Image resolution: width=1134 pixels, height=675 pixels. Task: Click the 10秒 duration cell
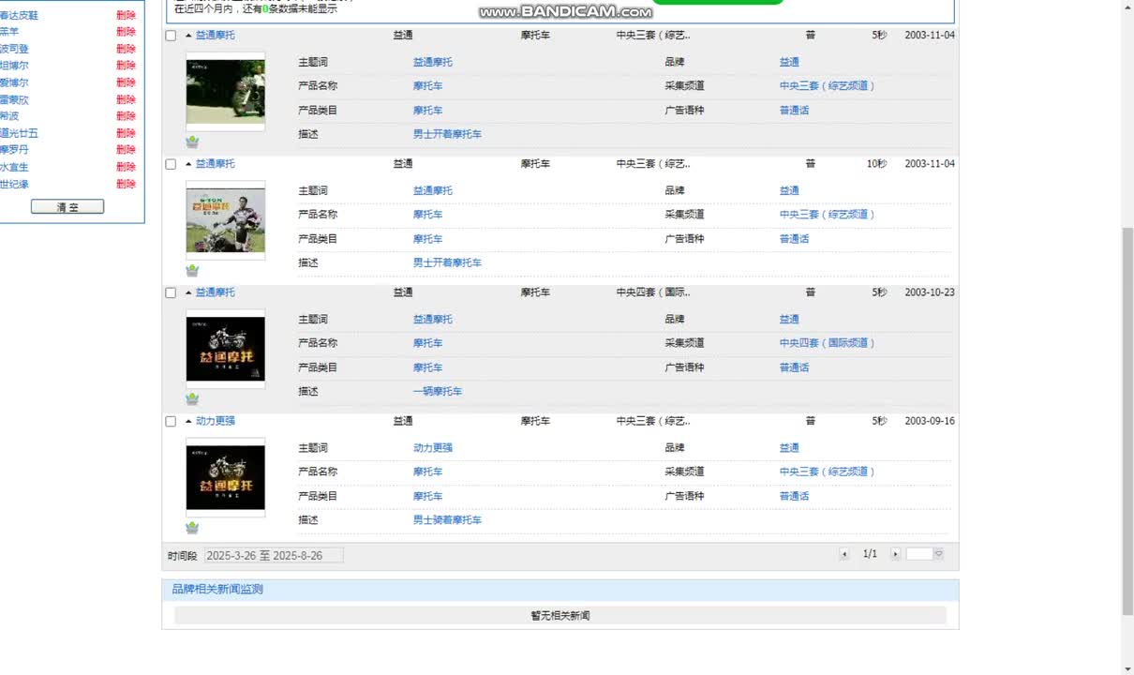pos(876,164)
